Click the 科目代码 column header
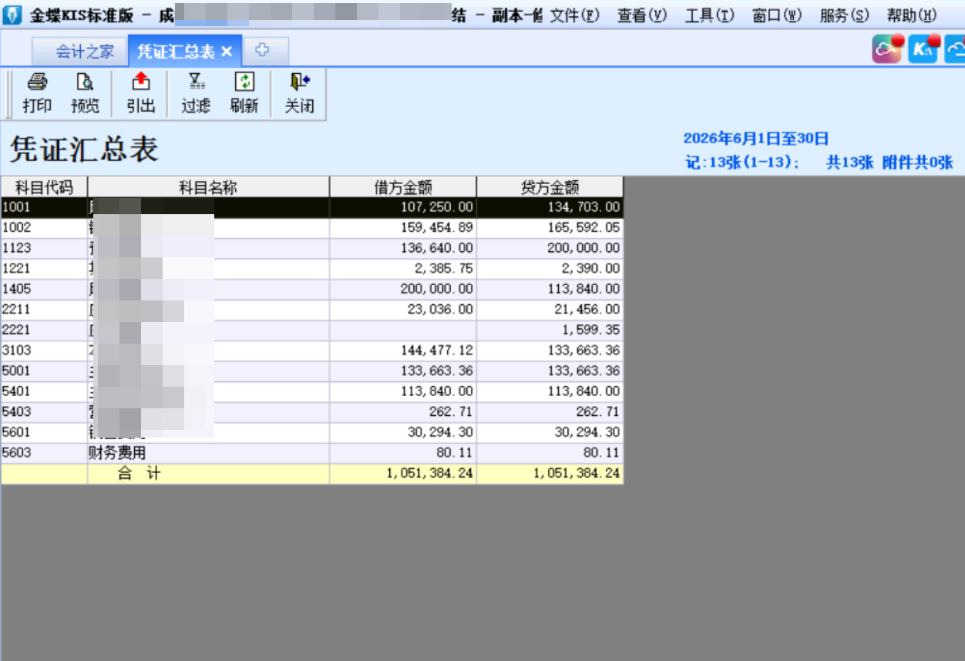 pyautogui.click(x=44, y=186)
